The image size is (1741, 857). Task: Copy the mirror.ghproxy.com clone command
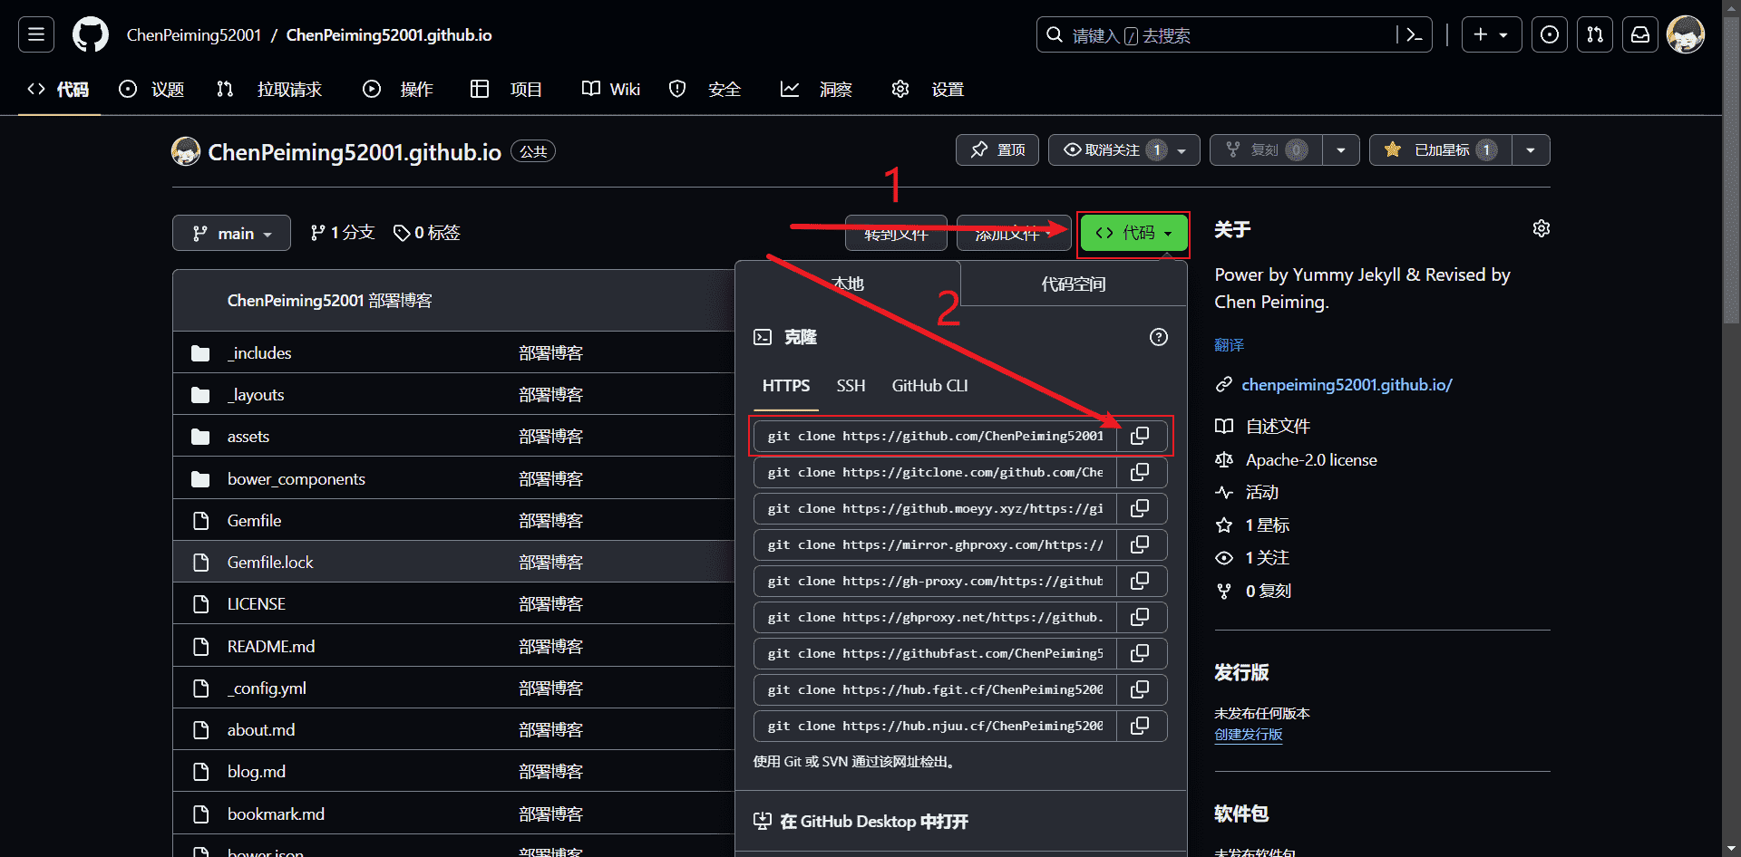point(1141,544)
